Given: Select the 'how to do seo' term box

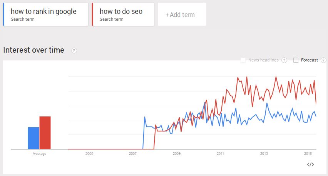Looking at the screenshot, I should pyautogui.click(x=123, y=14).
